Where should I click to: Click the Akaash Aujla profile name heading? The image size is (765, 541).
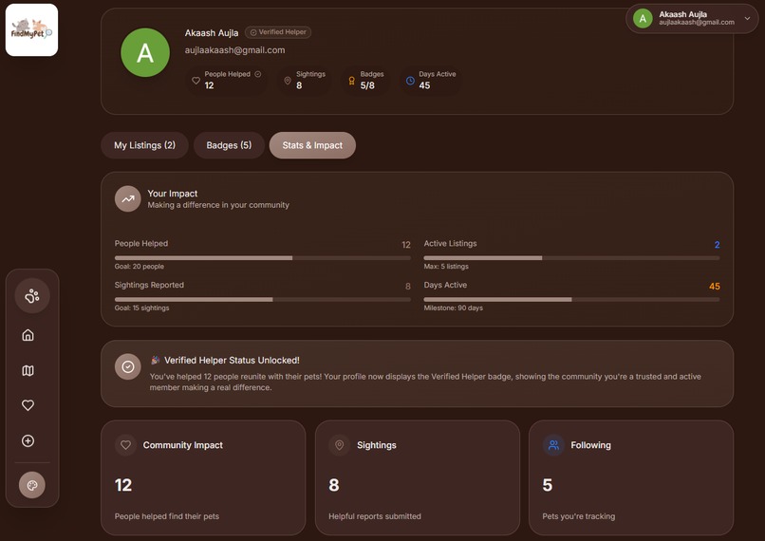point(212,32)
